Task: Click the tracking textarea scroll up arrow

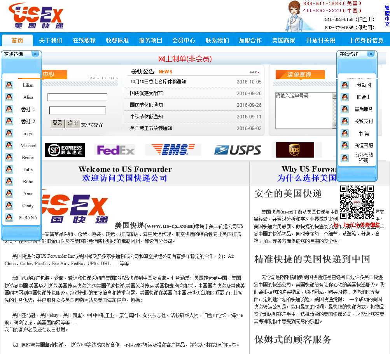Action: coord(334,96)
